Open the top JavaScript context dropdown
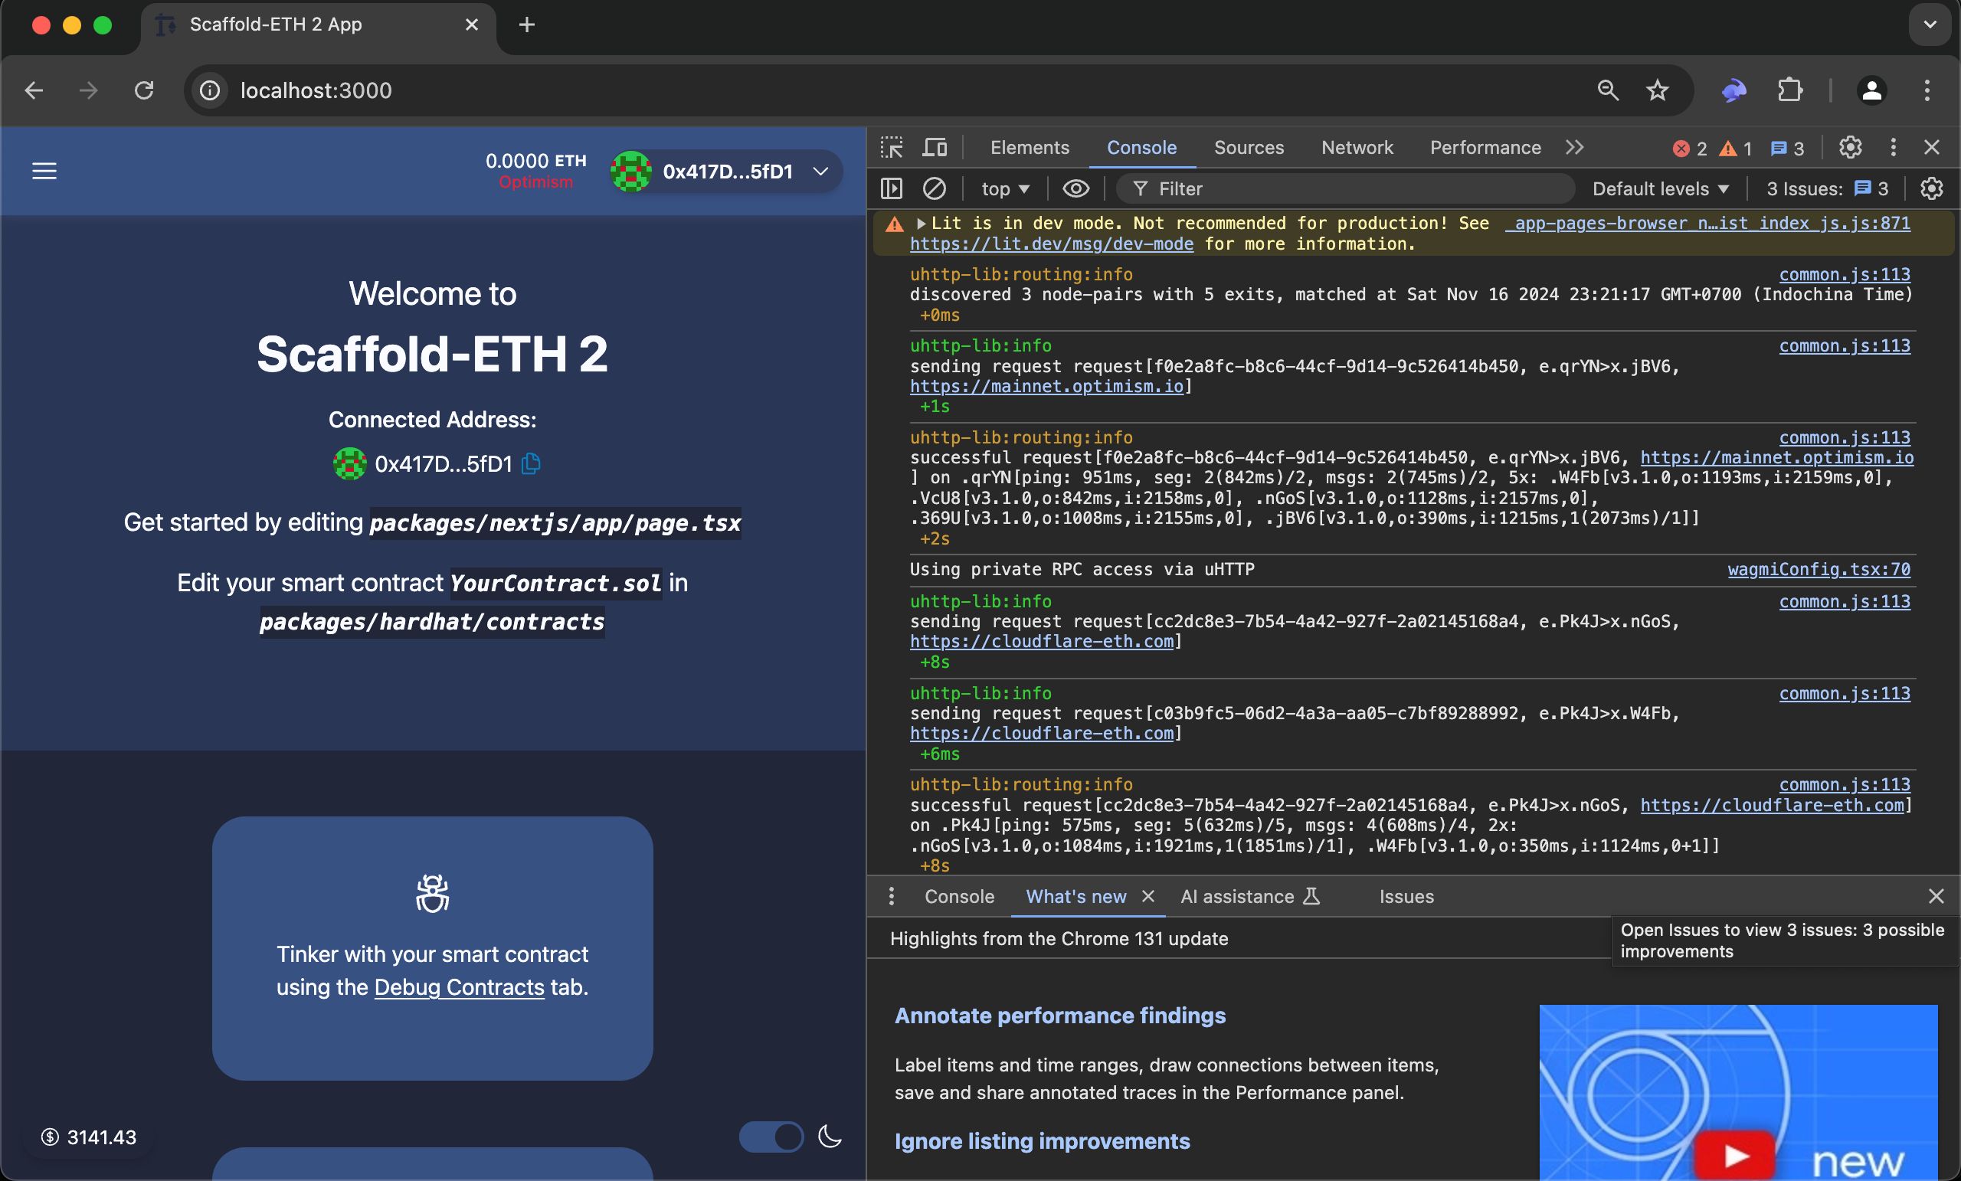Screen dimensions: 1961x1181 1005,188
